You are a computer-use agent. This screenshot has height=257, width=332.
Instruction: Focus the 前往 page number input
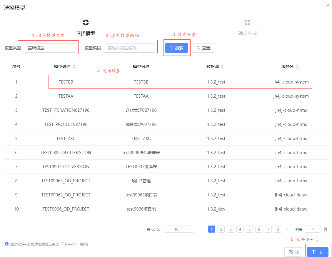point(313,229)
